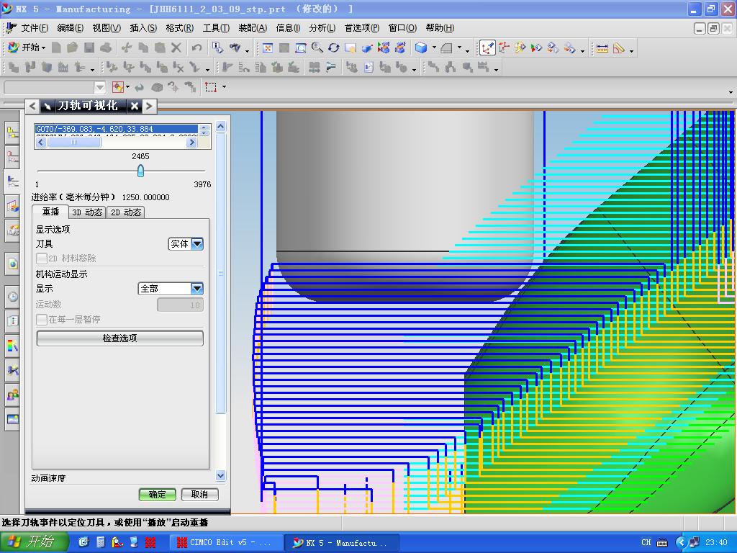Click the measure angle icon

coord(618,48)
